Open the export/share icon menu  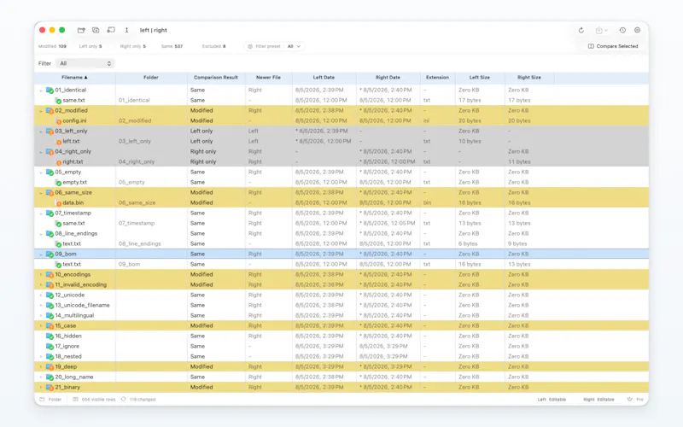click(602, 30)
